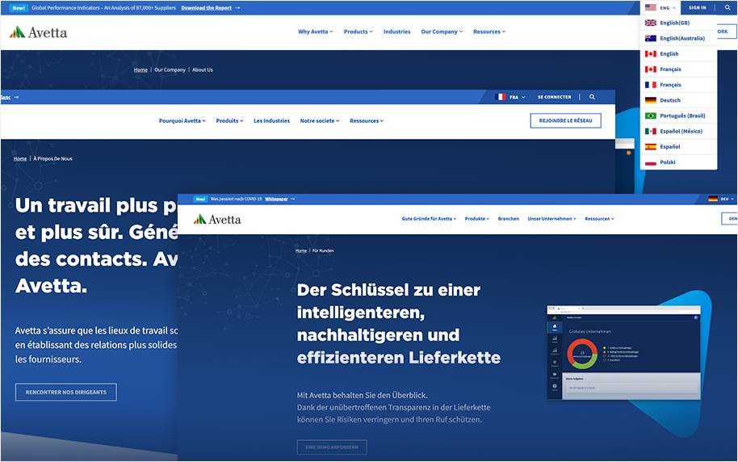Viewport: 738px width, 462px height.
Task: Expand Products menu in English site
Action: (x=359, y=31)
